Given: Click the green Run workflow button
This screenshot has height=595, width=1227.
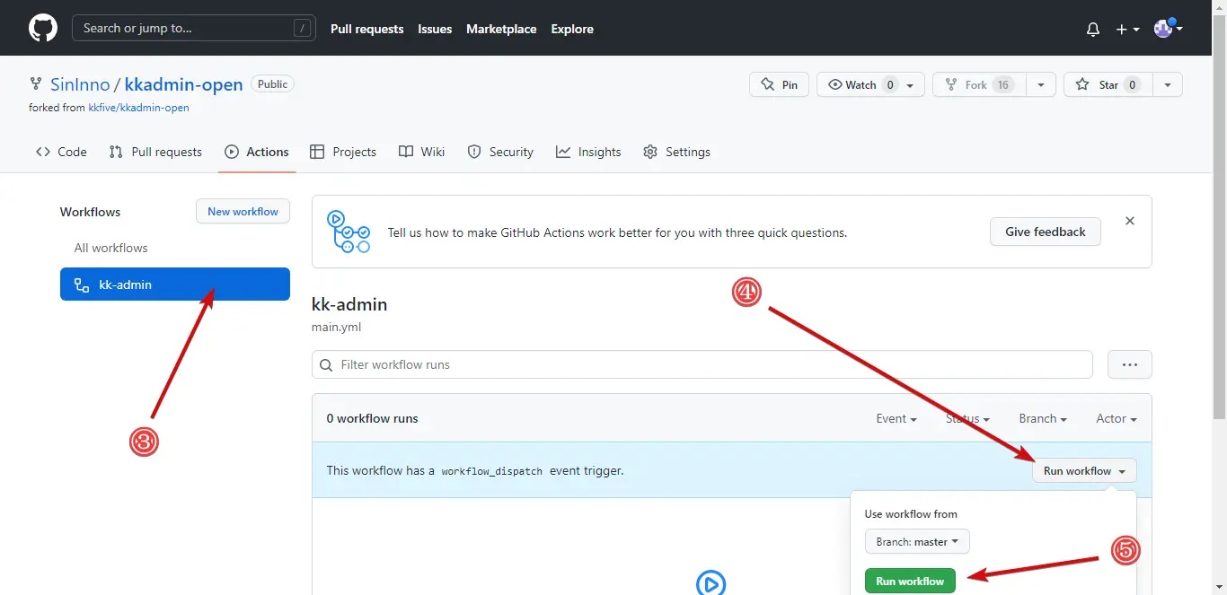Looking at the screenshot, I should (x=910, y=581).
